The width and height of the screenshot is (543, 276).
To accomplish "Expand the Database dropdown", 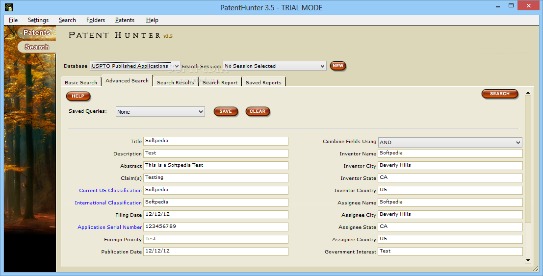I will (x=135, y=66).
